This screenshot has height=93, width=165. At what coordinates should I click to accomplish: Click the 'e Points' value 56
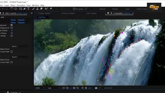(x=12, y=33)
